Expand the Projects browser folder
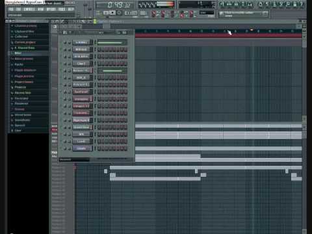 pyautogui.click(x=20, y=87)
